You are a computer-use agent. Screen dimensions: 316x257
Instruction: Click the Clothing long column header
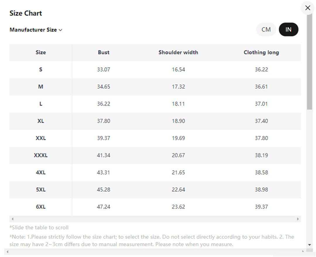pyautogui.click(x=261, y=52)
